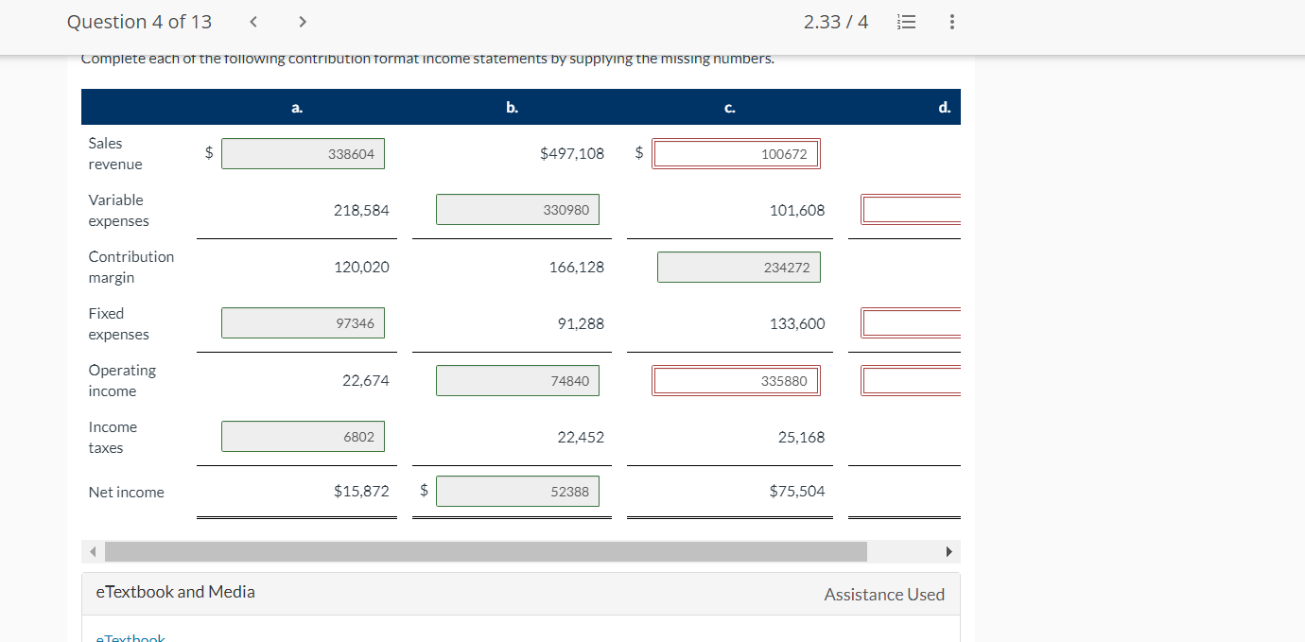Click the 2.33 / 4 score

point(836,22)
